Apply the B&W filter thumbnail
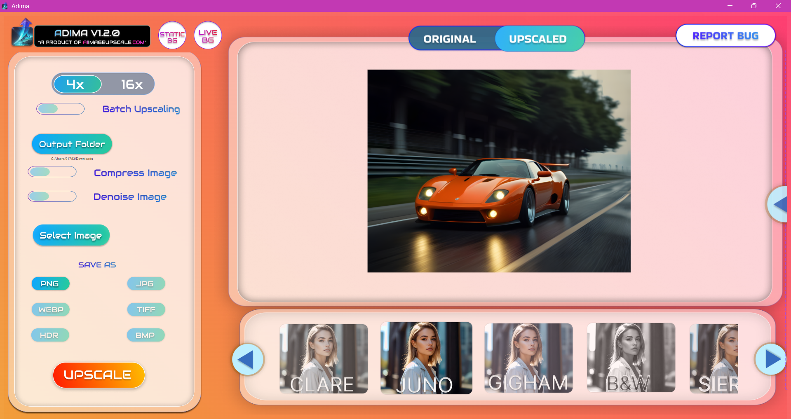 pos(631,358)
